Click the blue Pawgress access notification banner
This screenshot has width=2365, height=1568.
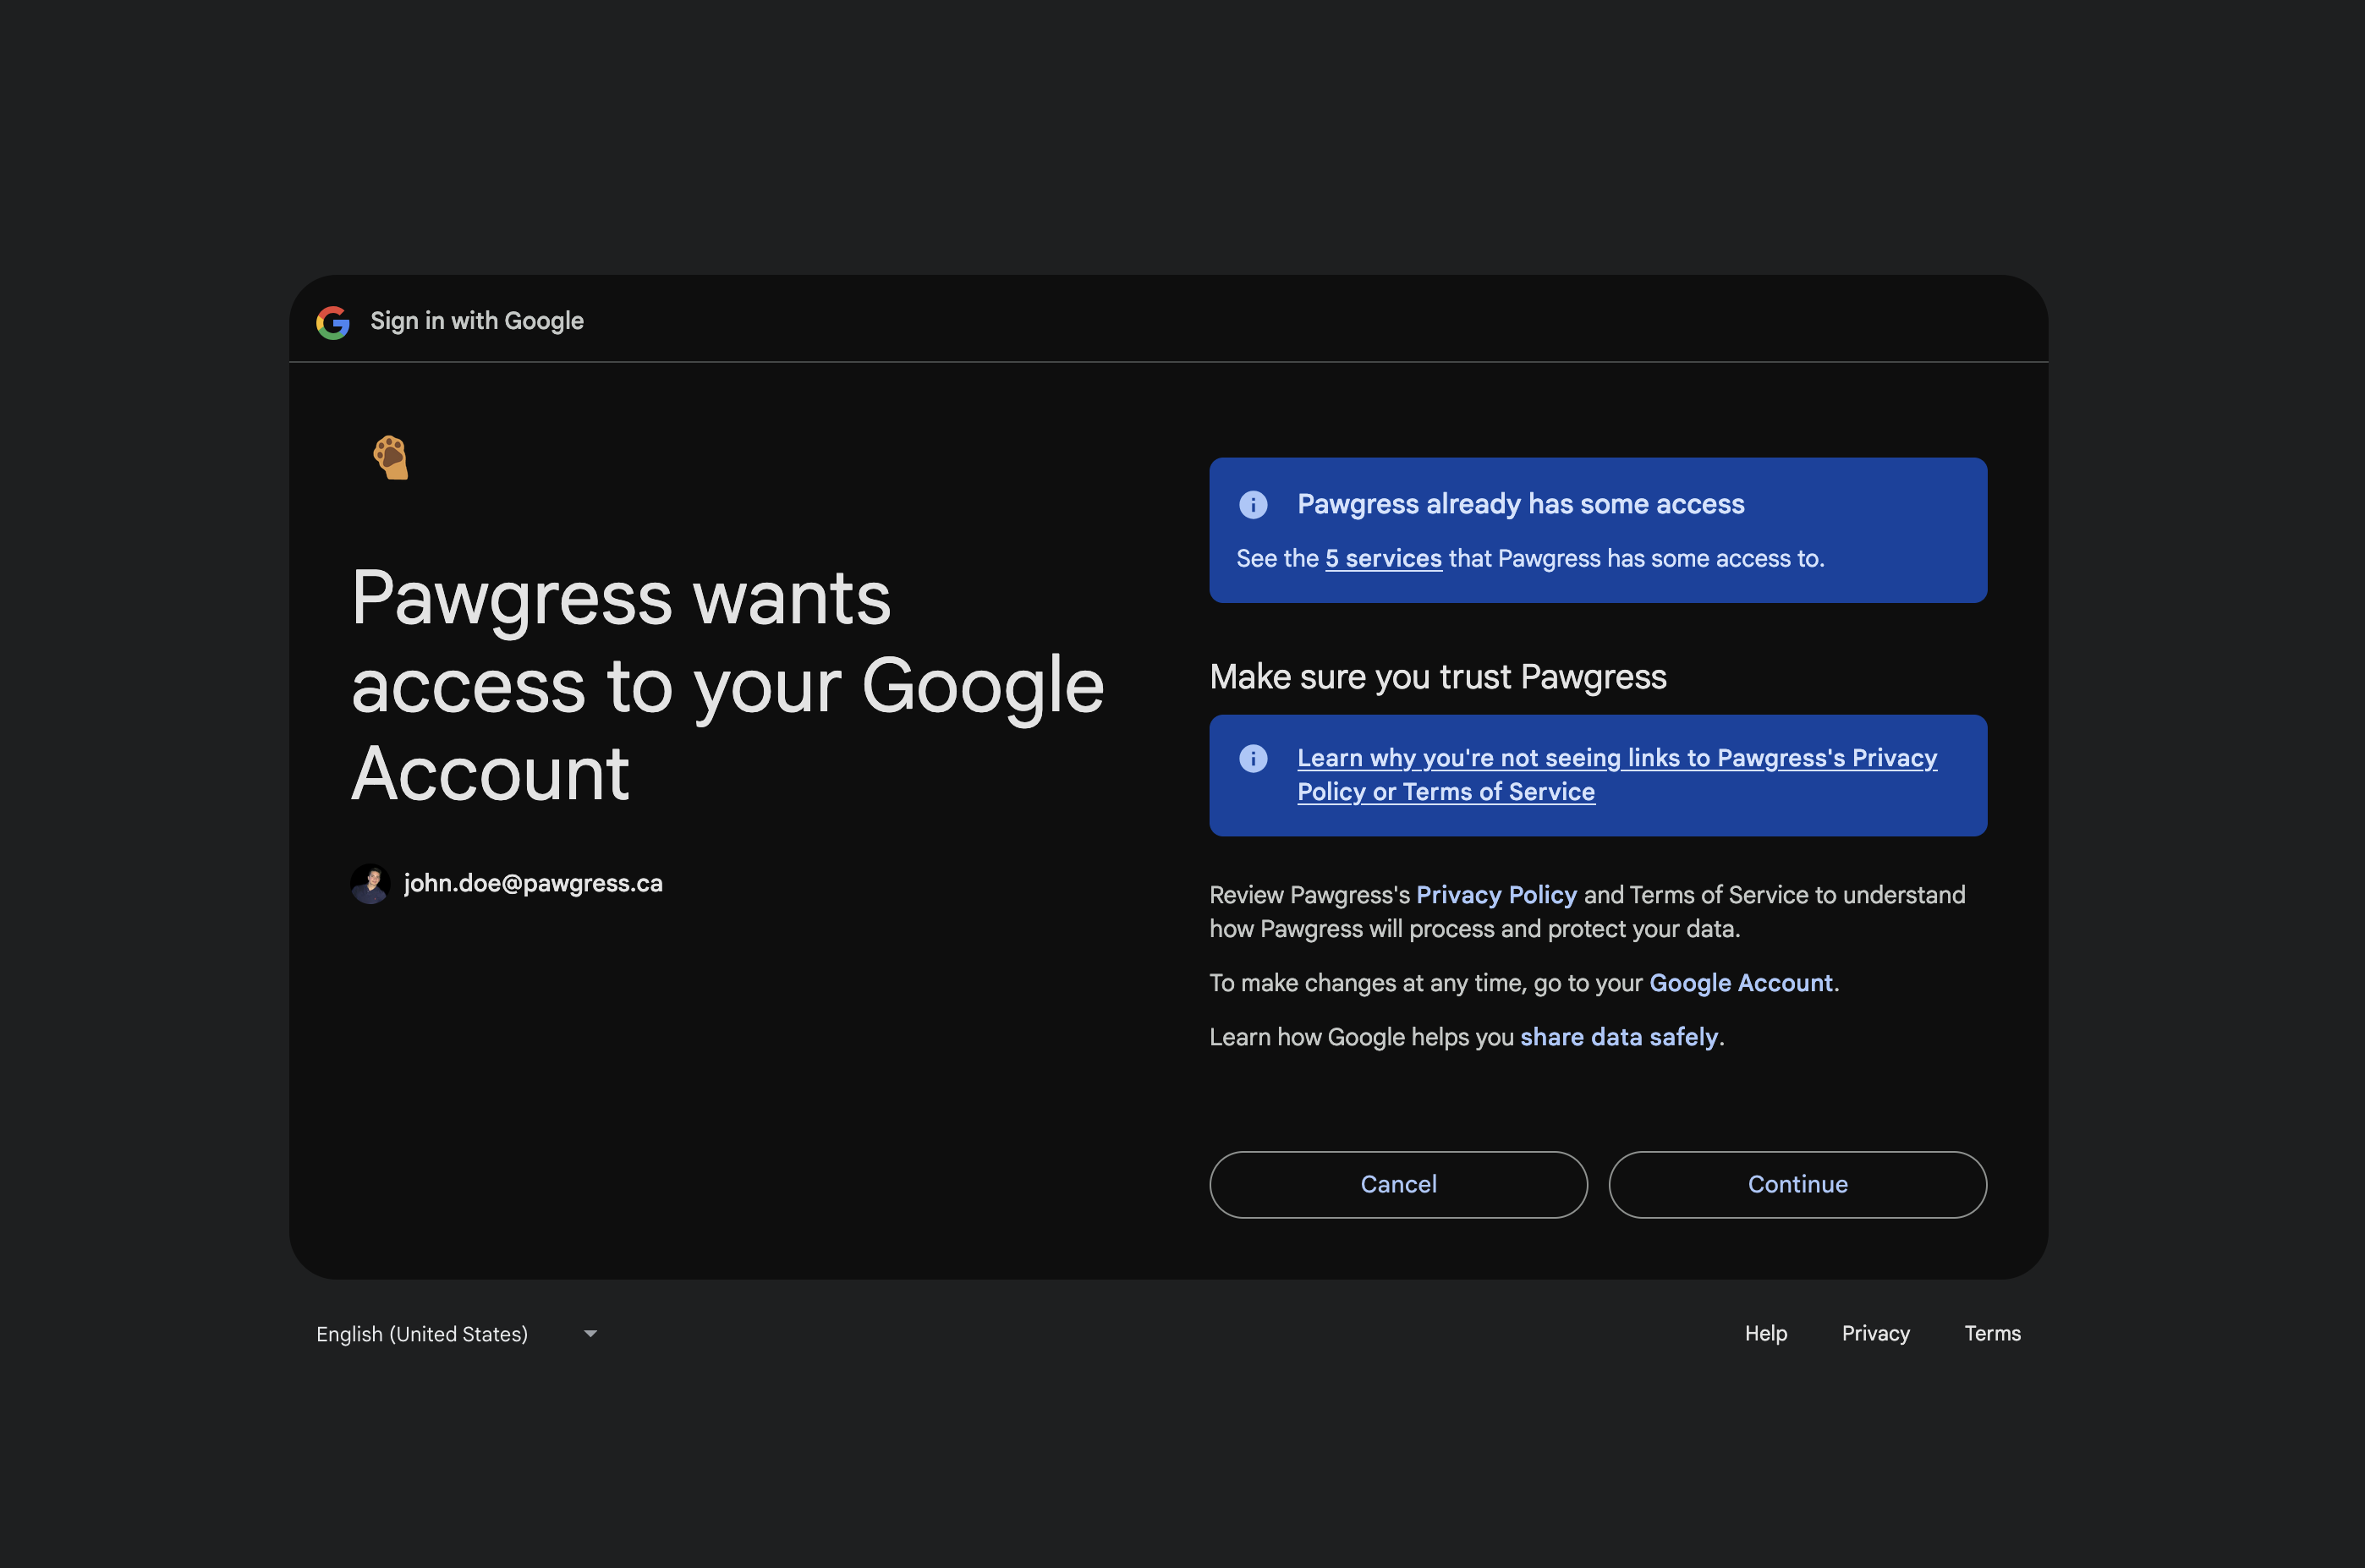[1597, 531]
